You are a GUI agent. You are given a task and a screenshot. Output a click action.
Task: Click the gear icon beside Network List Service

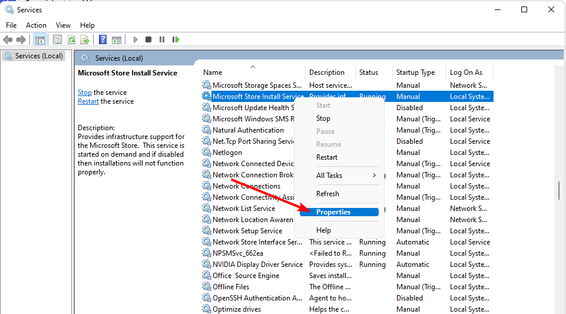[207, 208]
